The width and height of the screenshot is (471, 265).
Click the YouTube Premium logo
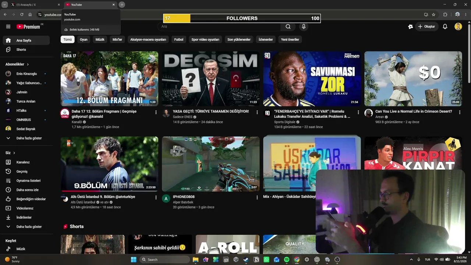point(28,26)
